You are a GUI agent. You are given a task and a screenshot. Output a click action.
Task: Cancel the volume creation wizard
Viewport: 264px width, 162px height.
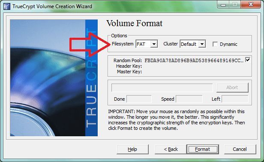coord(240,149)
